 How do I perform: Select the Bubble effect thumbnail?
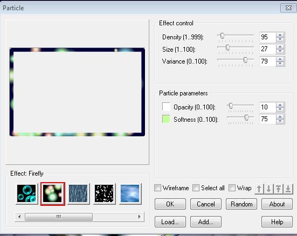point(26,193)
